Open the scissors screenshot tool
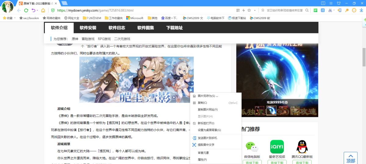Image resolution: width=366 pixels, height=164 pixels. (x=330, y=10)
